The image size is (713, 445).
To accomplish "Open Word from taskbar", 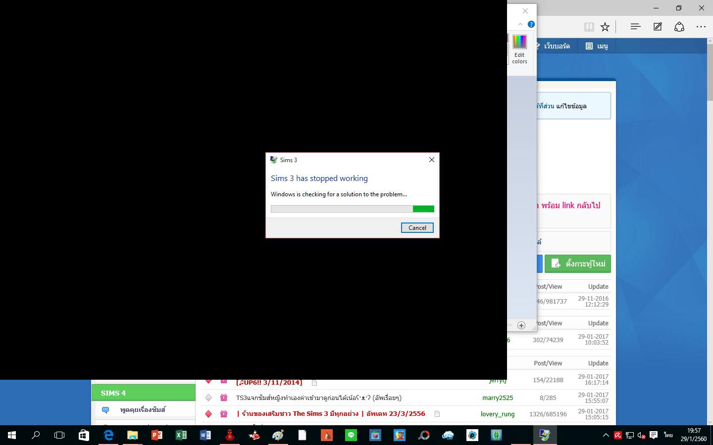I will click(205, 435).
